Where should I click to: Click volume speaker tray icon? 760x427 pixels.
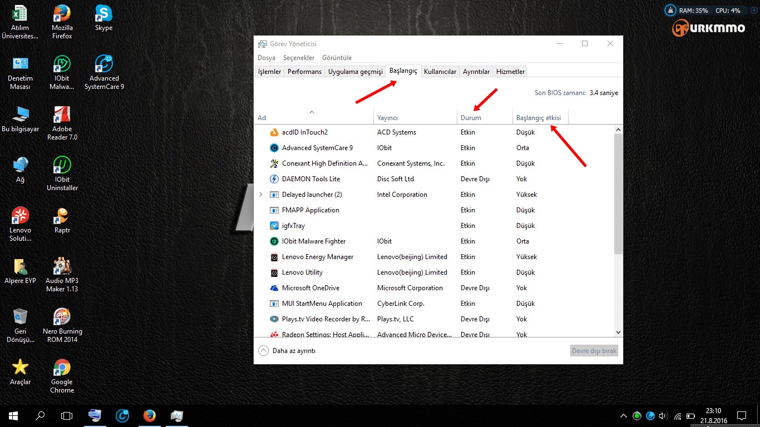coord(663,416)
